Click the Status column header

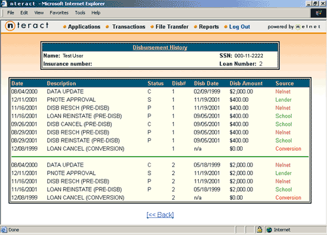pos(156,84)
